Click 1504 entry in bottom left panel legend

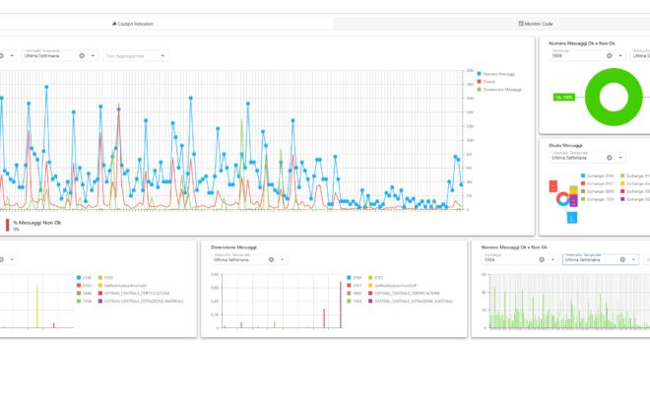tap(84, 302)
